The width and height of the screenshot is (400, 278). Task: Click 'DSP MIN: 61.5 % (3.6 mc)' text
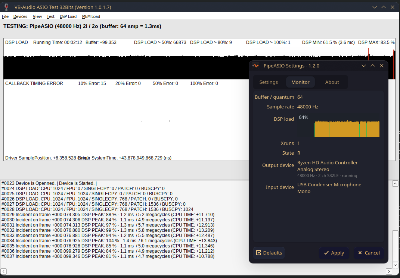(x=328, y=42)
